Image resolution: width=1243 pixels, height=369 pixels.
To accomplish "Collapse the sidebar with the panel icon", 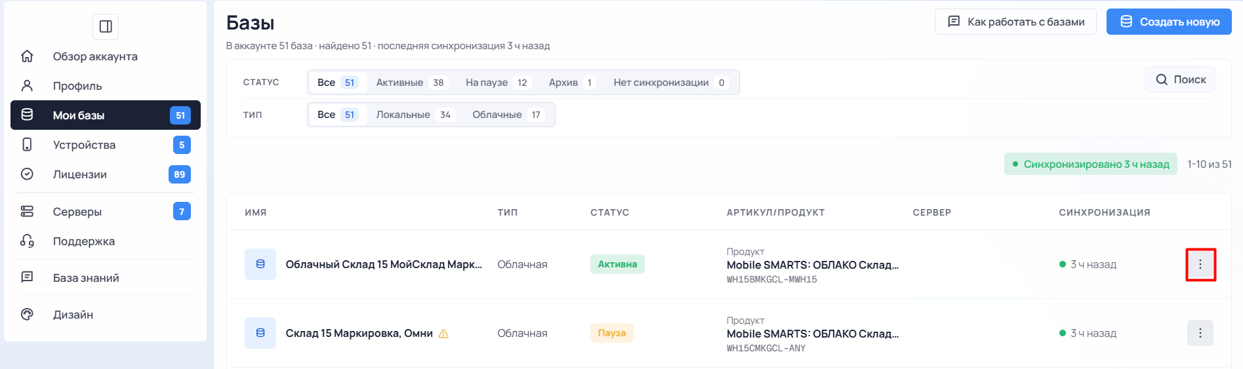I will [106, 27].
